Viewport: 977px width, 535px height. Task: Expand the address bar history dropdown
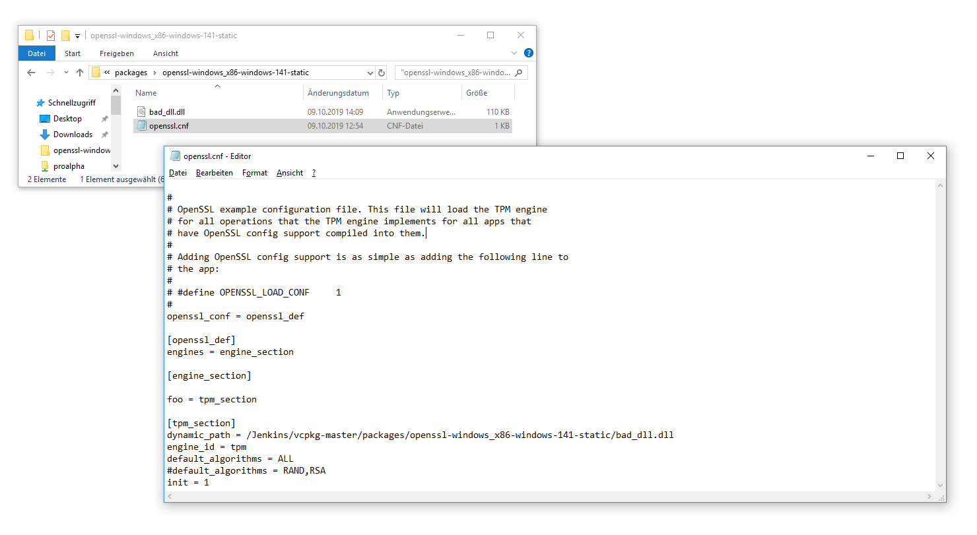pyautogui.click(x=370, y=73)
